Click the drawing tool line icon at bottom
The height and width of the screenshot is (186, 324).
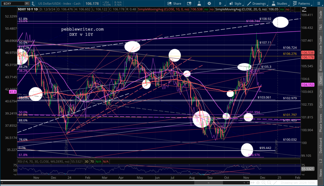[x=275, y=183]
